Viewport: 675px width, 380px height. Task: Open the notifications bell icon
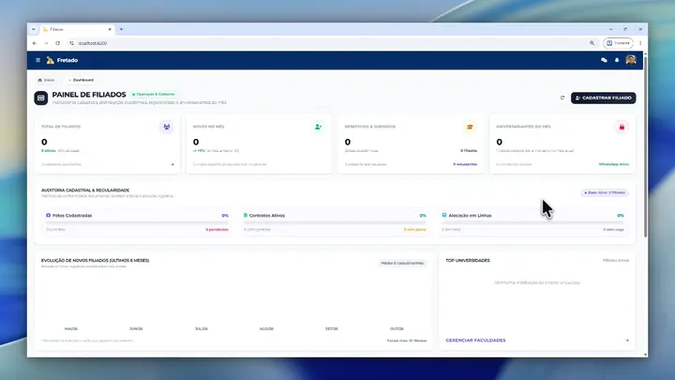617,60
